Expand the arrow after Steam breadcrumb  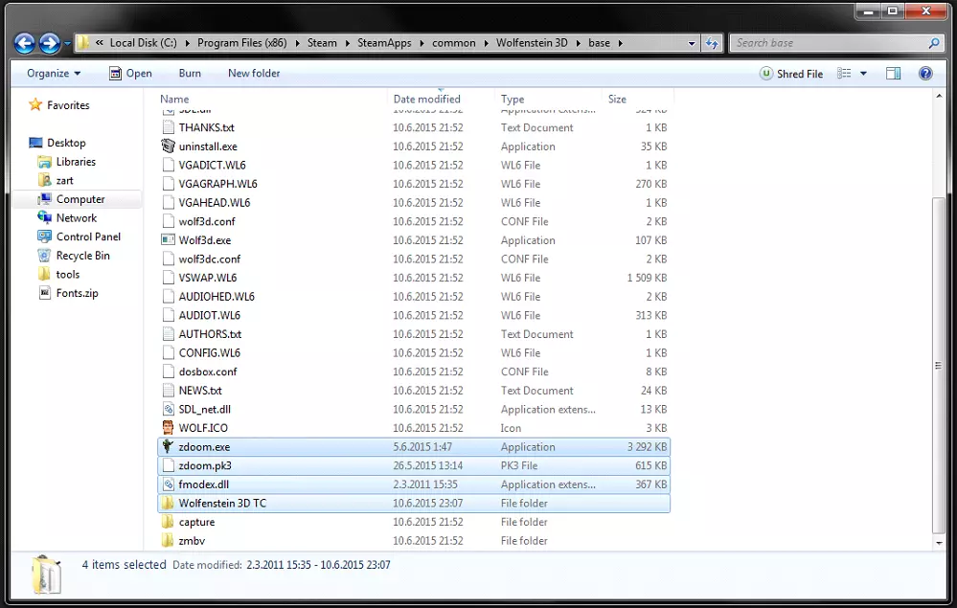point(347,43)
